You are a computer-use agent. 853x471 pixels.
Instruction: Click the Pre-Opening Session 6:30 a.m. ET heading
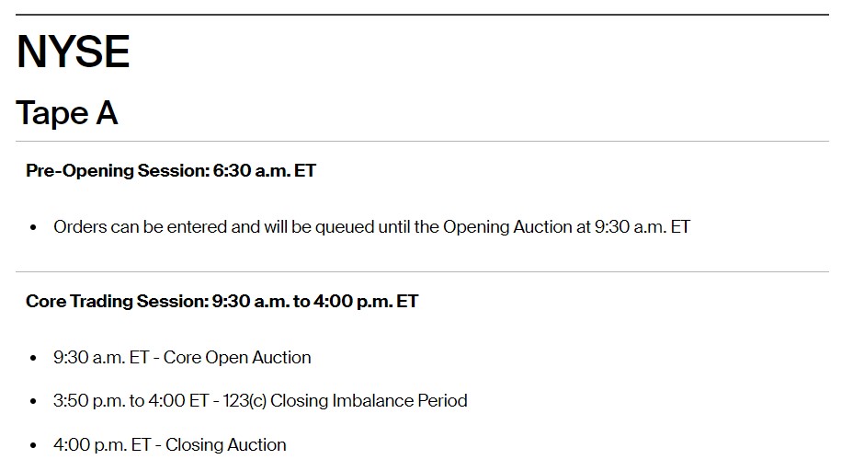pos(171,170)
